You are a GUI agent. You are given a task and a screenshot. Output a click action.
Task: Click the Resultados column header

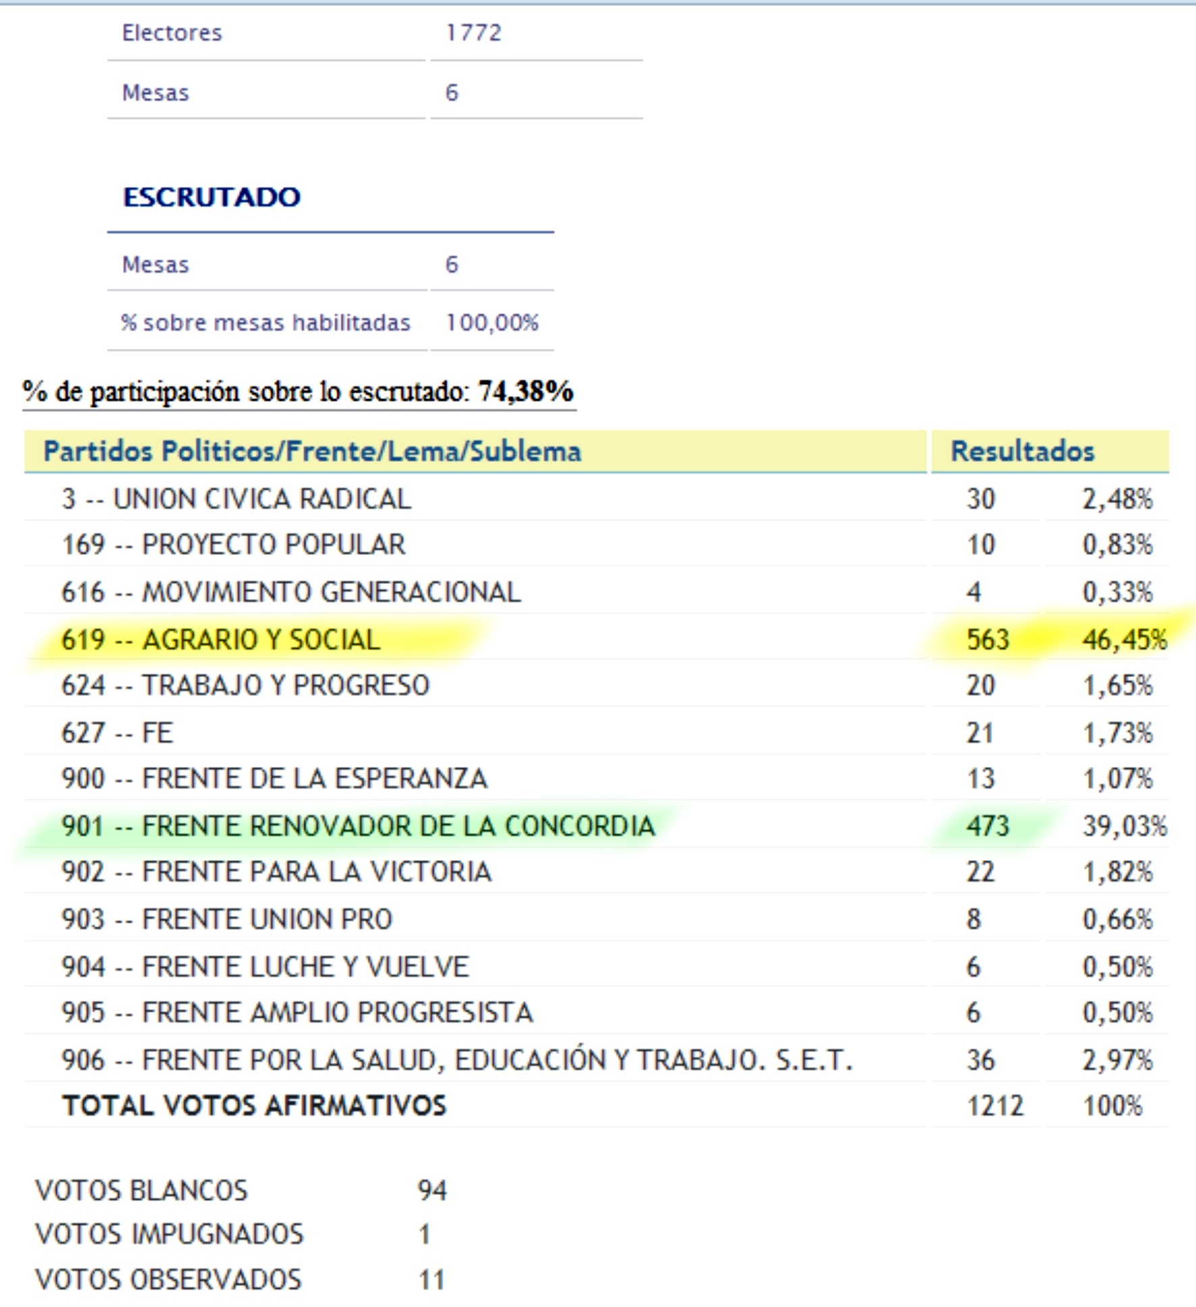pos(1022,451)
